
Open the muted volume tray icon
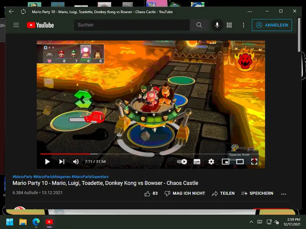277,222
